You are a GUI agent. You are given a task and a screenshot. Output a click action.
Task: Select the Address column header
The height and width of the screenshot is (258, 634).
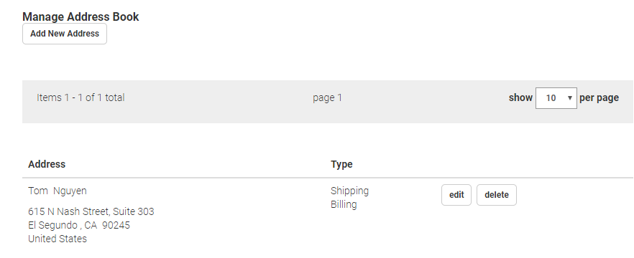coord(47,164)
